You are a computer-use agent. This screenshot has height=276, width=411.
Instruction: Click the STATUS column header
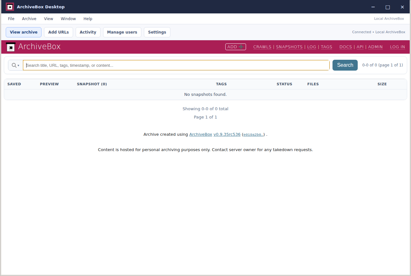(284, 84)
